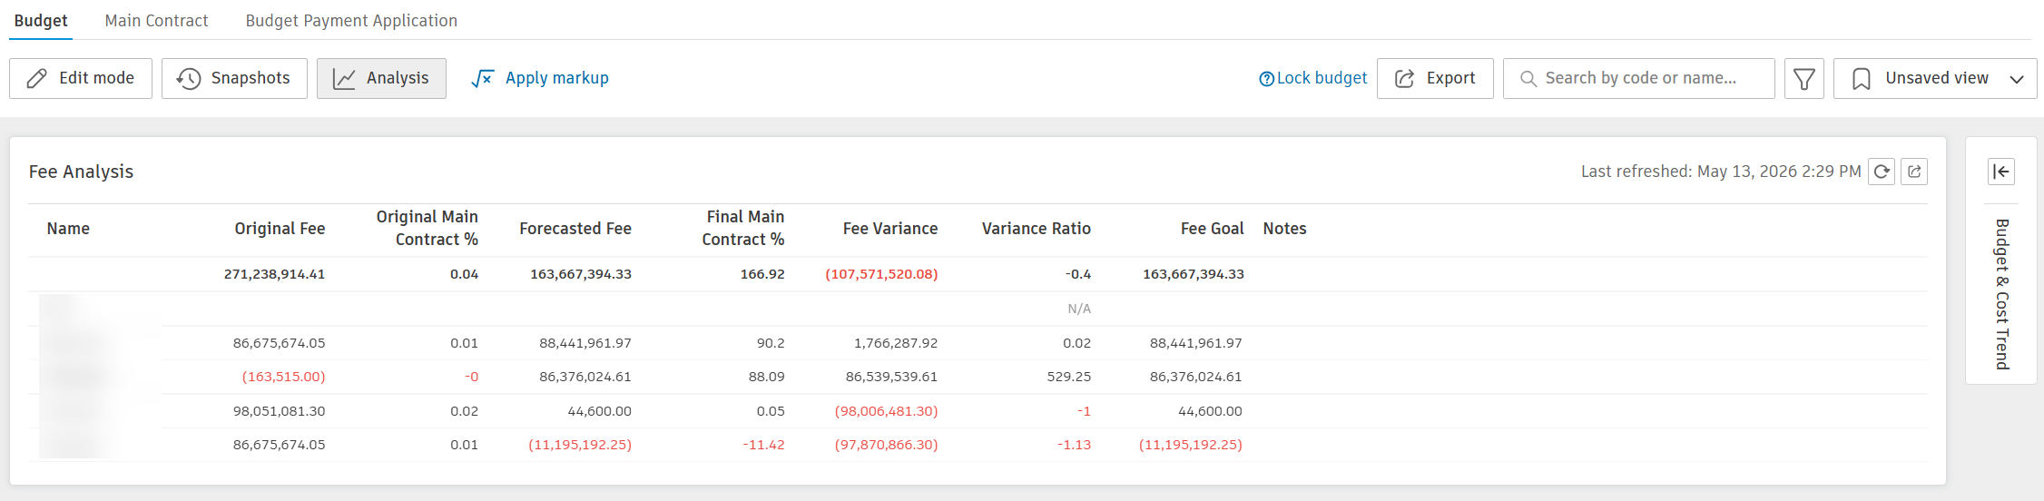
Task: Collapse the side panel arrow icon
Action: 2001,172
